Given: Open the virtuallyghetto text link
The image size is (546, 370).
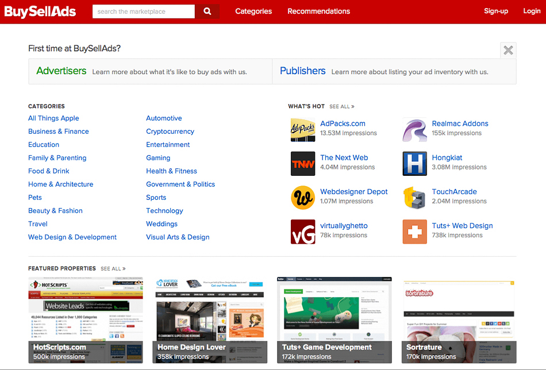Looking at the screenshot, I should point(344,226).
